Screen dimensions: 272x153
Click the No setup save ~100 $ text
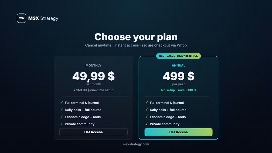point(178,90)
